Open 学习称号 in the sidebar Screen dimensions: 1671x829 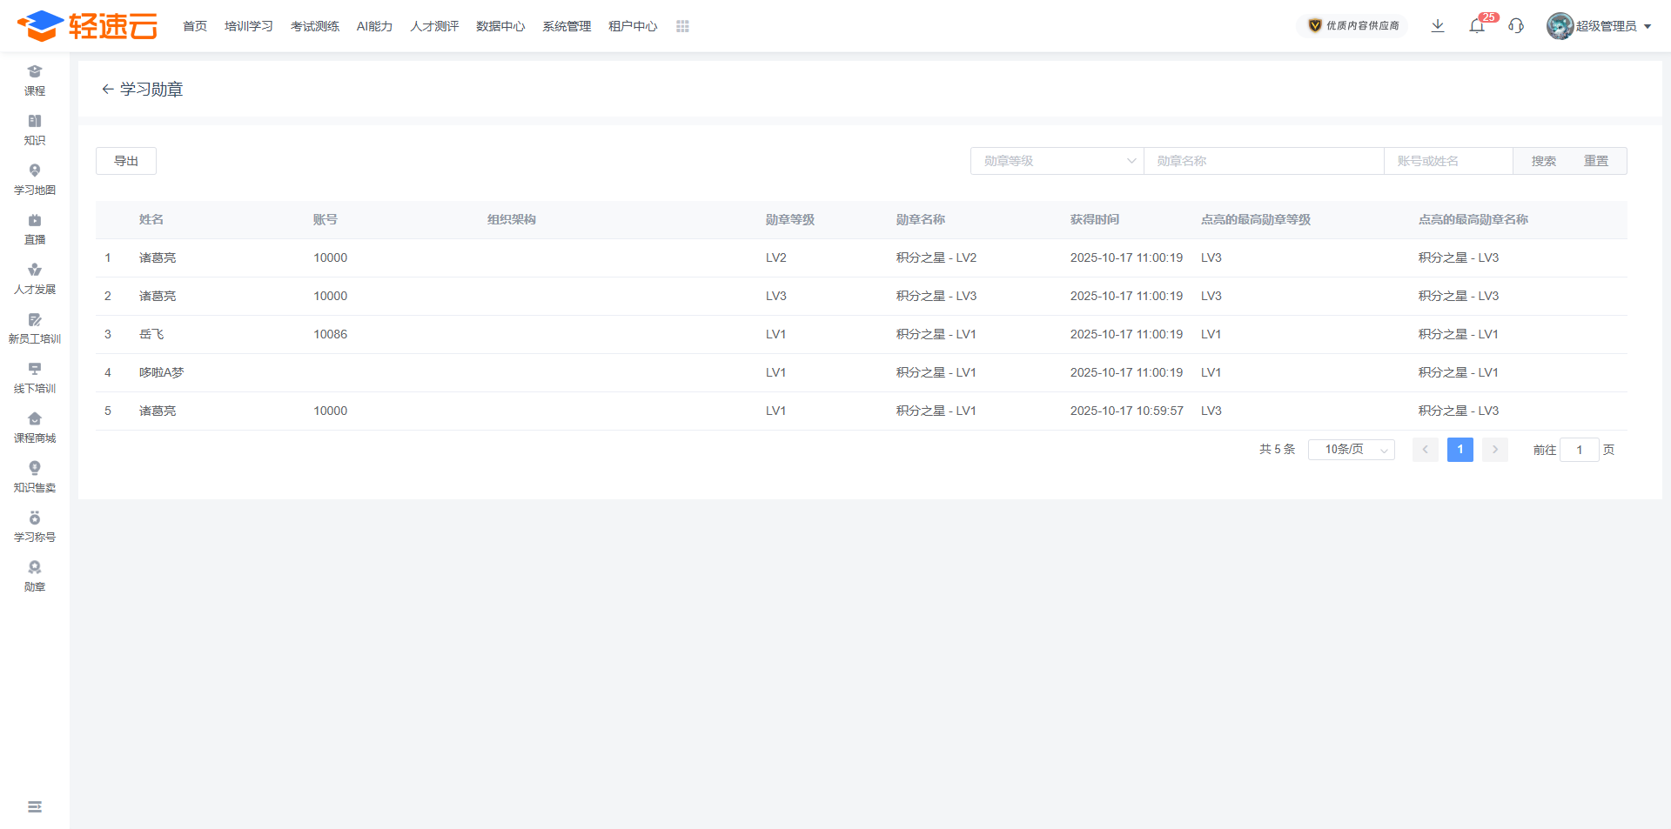click(35, 526)
